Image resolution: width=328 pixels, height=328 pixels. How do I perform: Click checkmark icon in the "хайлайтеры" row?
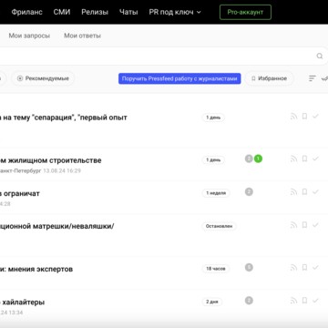pos(315,301)
